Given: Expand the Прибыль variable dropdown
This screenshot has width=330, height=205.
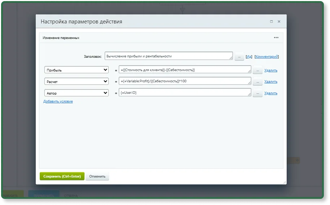Looking at the screenshot, I should pos(77,70).
